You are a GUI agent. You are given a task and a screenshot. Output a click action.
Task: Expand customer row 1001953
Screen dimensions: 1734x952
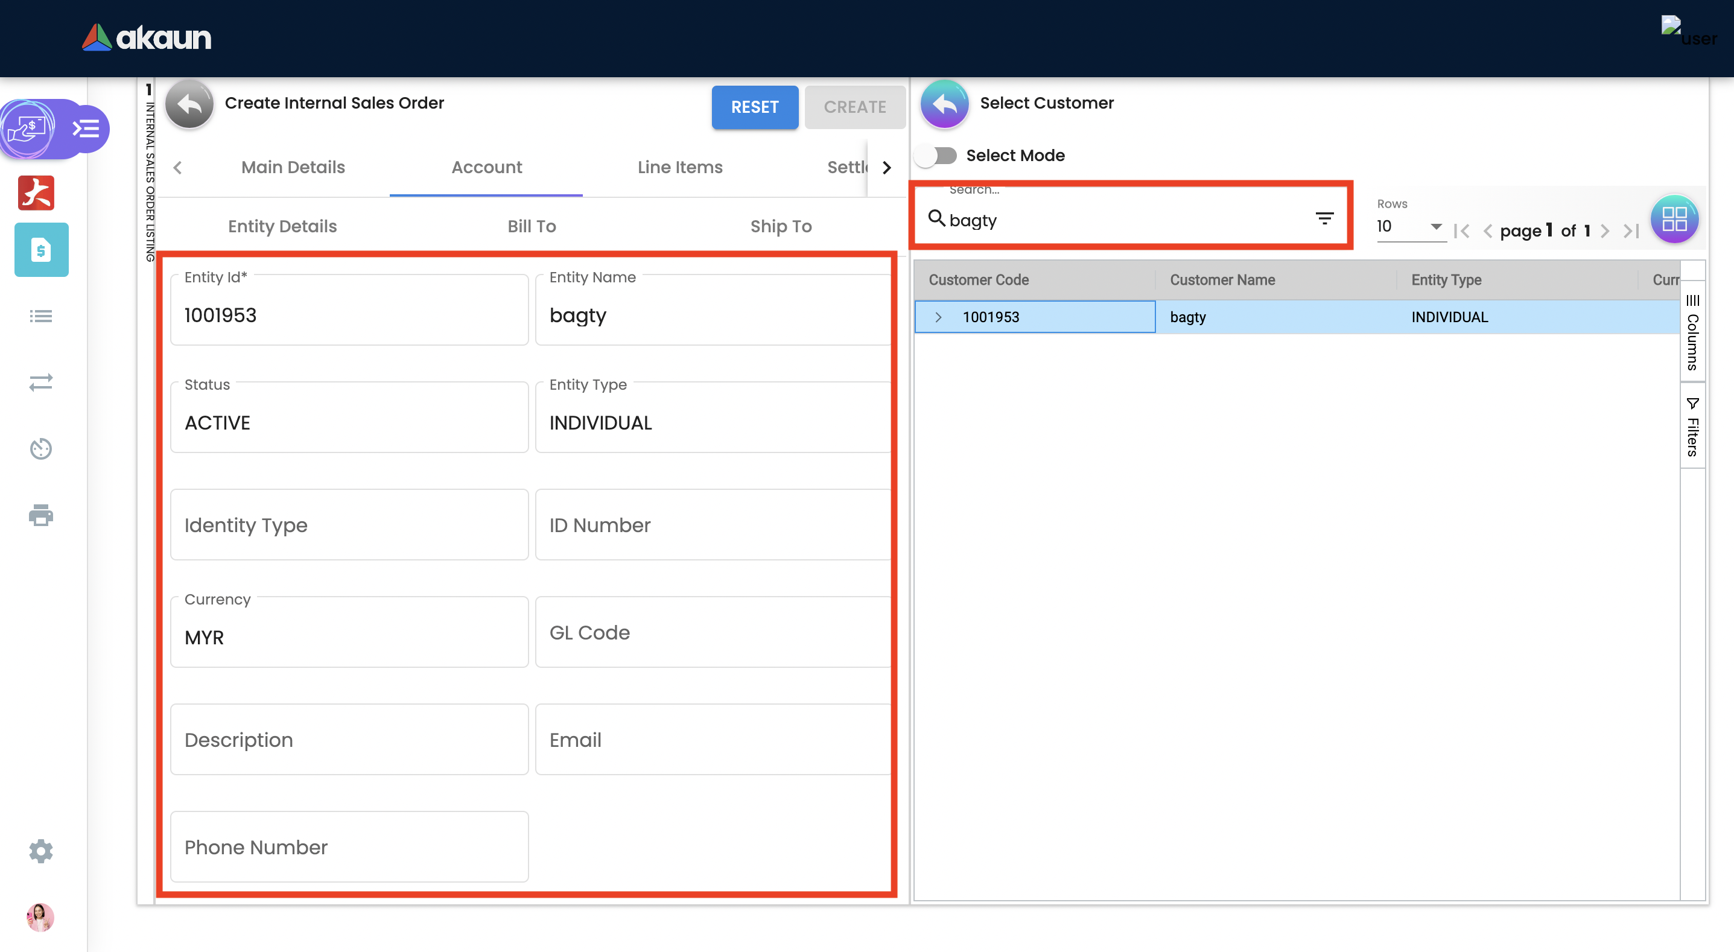[x=938, y=317]
